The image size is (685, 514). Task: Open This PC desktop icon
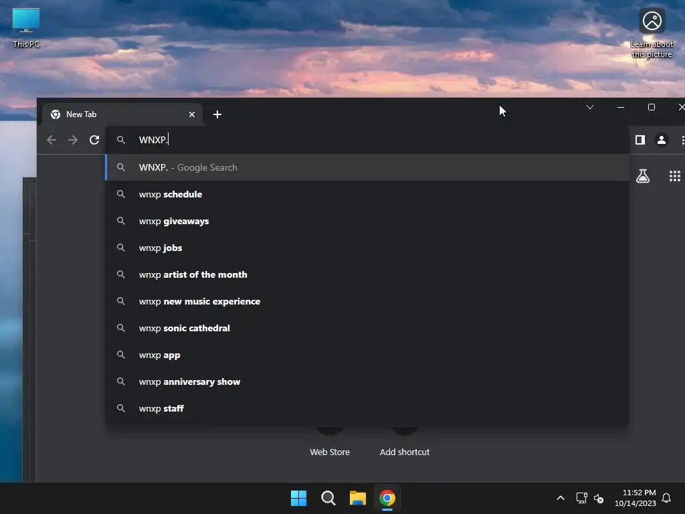point(26,28)
